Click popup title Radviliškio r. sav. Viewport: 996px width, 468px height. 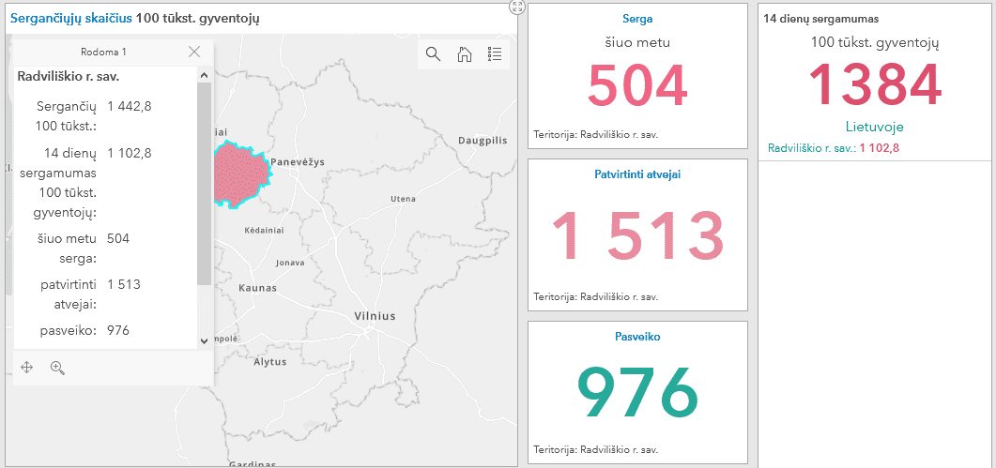click(x=69, y=77)
